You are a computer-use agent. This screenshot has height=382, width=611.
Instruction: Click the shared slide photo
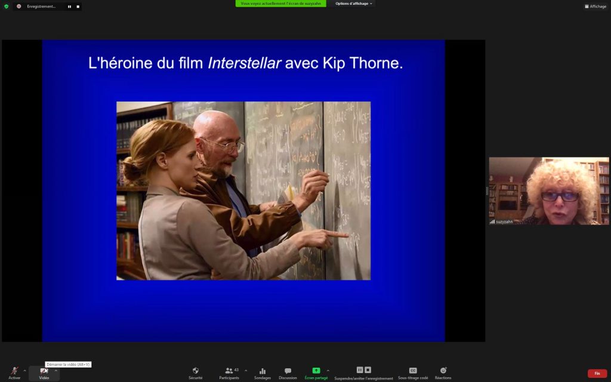click(x=243, y=190)
